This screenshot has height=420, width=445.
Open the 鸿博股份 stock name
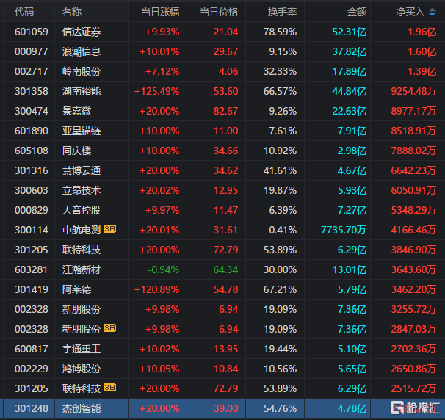click(82, 369)
